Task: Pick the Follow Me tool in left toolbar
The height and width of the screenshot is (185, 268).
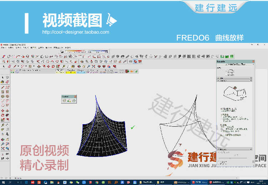Action: (x=7, y=115)
